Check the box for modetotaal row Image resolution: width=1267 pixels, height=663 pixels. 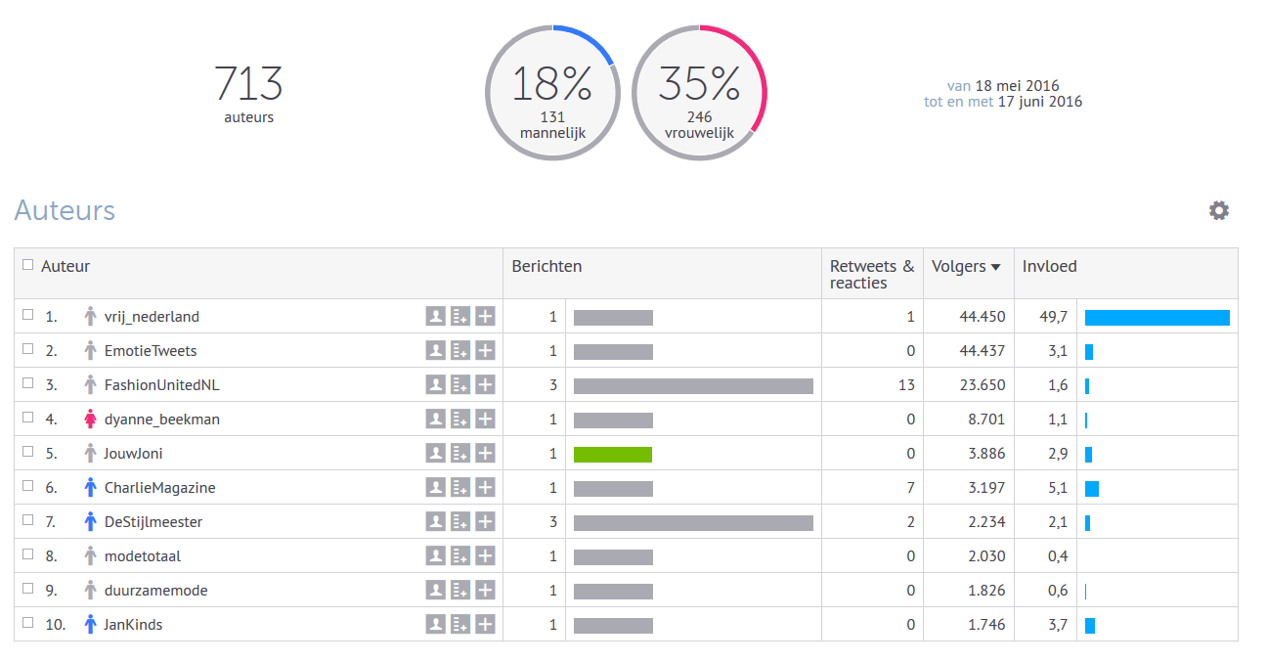[27, 555]
